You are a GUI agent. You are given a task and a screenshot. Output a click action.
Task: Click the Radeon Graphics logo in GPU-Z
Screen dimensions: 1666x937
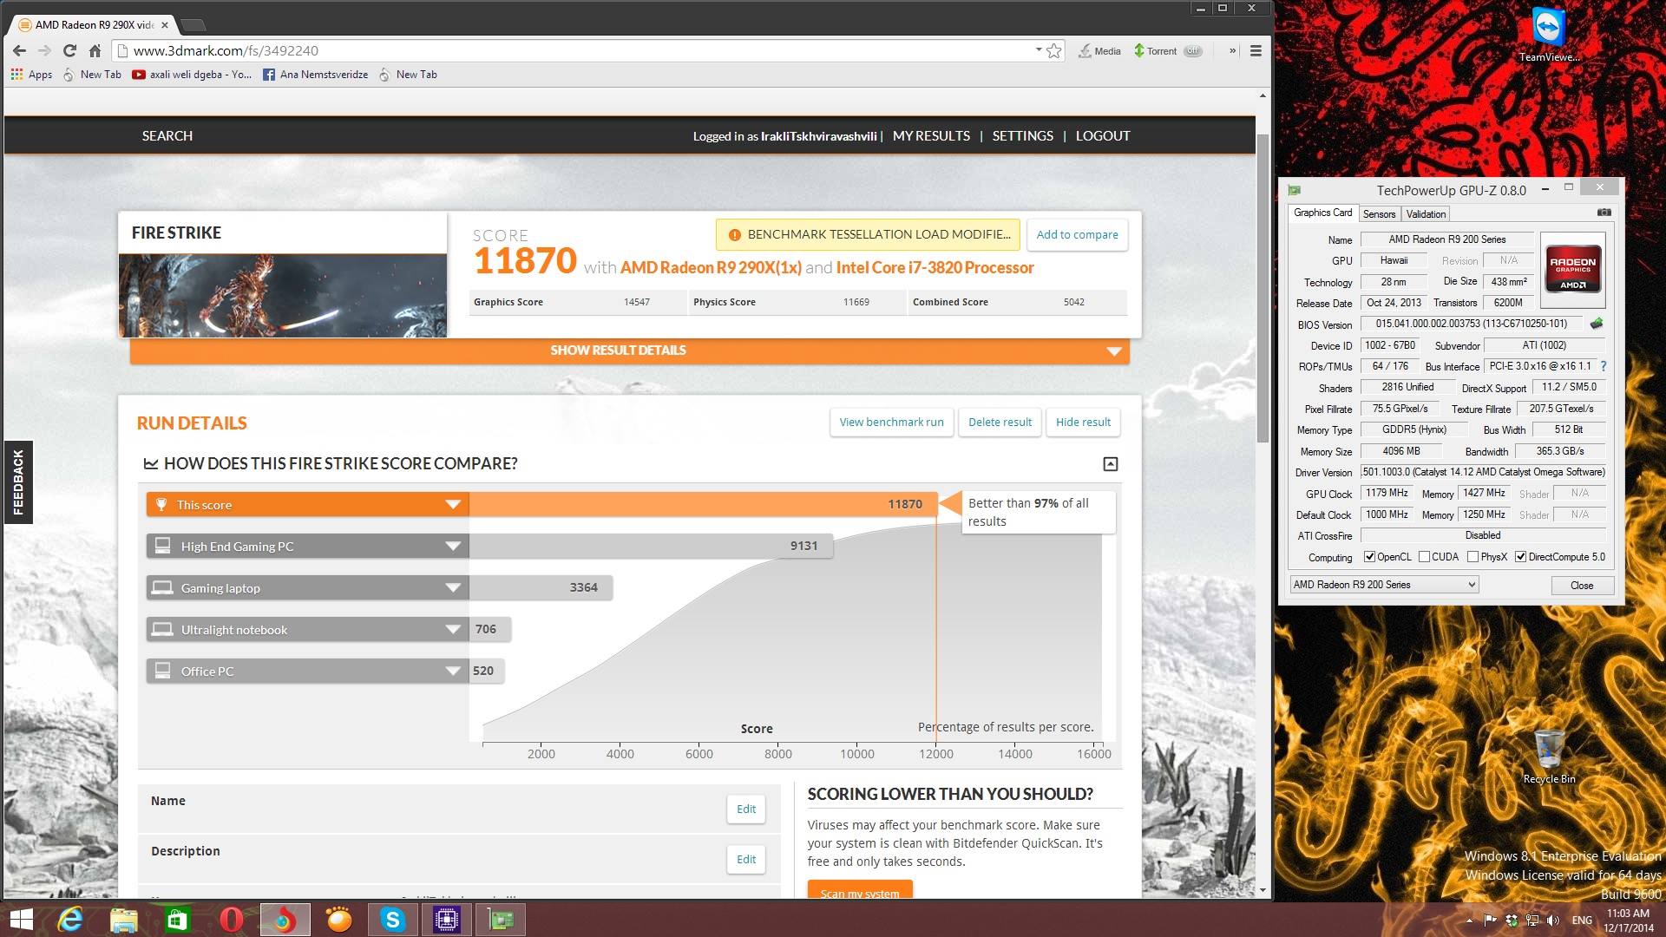click(1572, 270)
